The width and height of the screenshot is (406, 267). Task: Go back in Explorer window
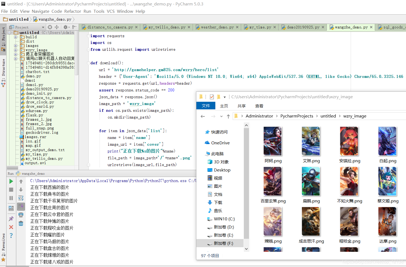203,116
